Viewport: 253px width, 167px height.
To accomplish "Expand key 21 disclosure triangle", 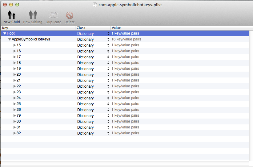I will tap(14, 81).
